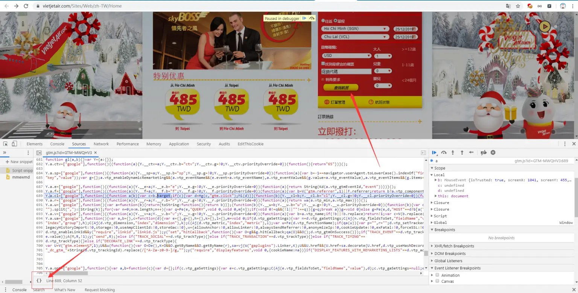The height and width of the screenshot is (293, 578).
Task: Click the Step debugger arrow icon
Action: tap(471, 153)
